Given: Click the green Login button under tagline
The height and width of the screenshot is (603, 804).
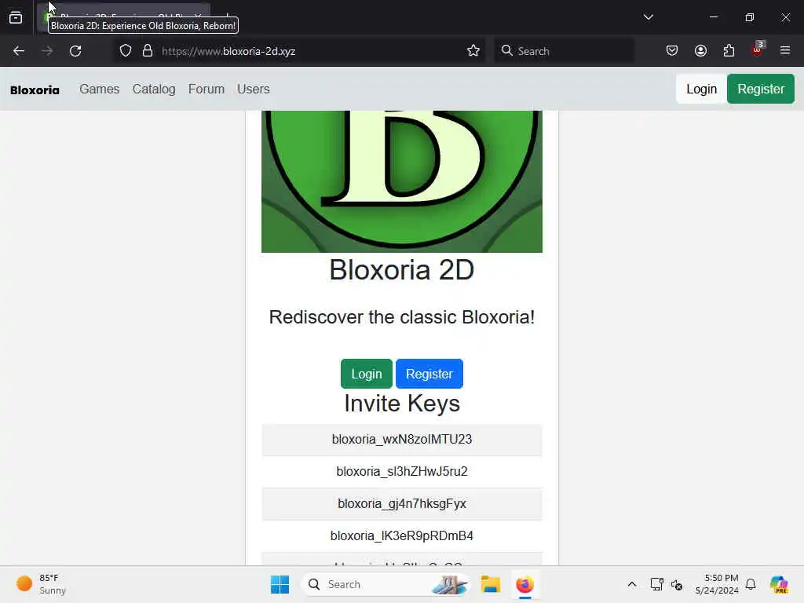Looking at the screenshot, I should click(367, 374).
